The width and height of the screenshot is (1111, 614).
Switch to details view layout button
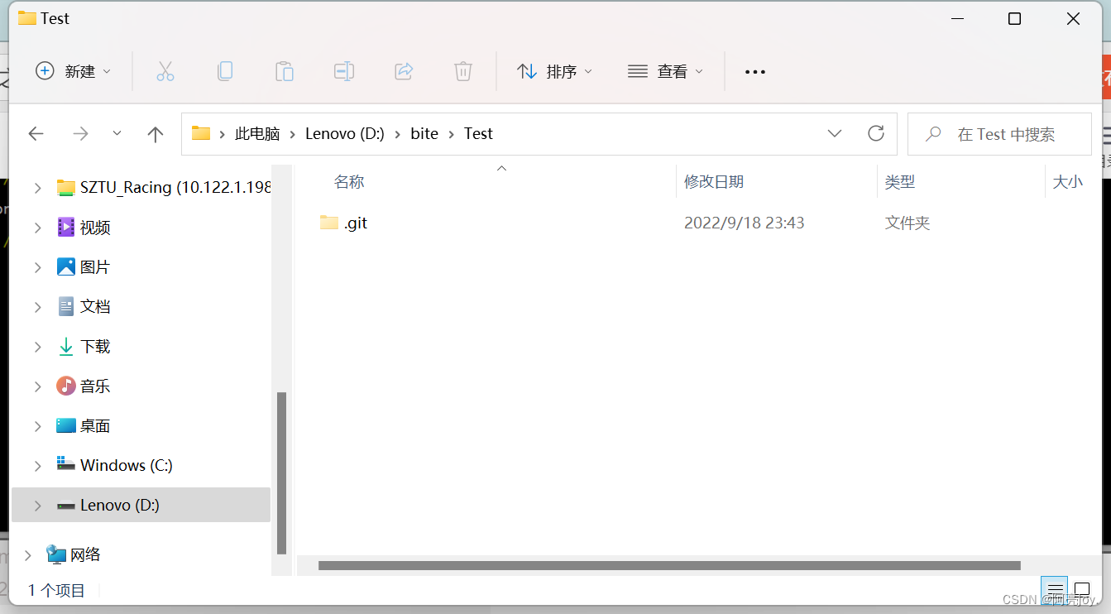click(x=1053, y=590)
